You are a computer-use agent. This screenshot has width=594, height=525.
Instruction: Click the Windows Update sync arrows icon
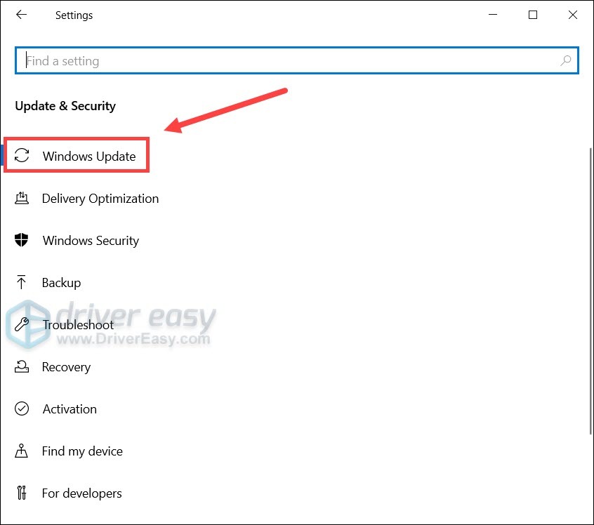22,156
